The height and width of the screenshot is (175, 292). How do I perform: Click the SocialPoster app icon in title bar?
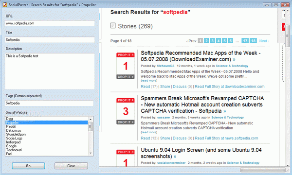5,5
